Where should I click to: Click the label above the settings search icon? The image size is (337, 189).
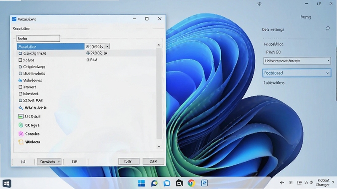coord(306,17)
